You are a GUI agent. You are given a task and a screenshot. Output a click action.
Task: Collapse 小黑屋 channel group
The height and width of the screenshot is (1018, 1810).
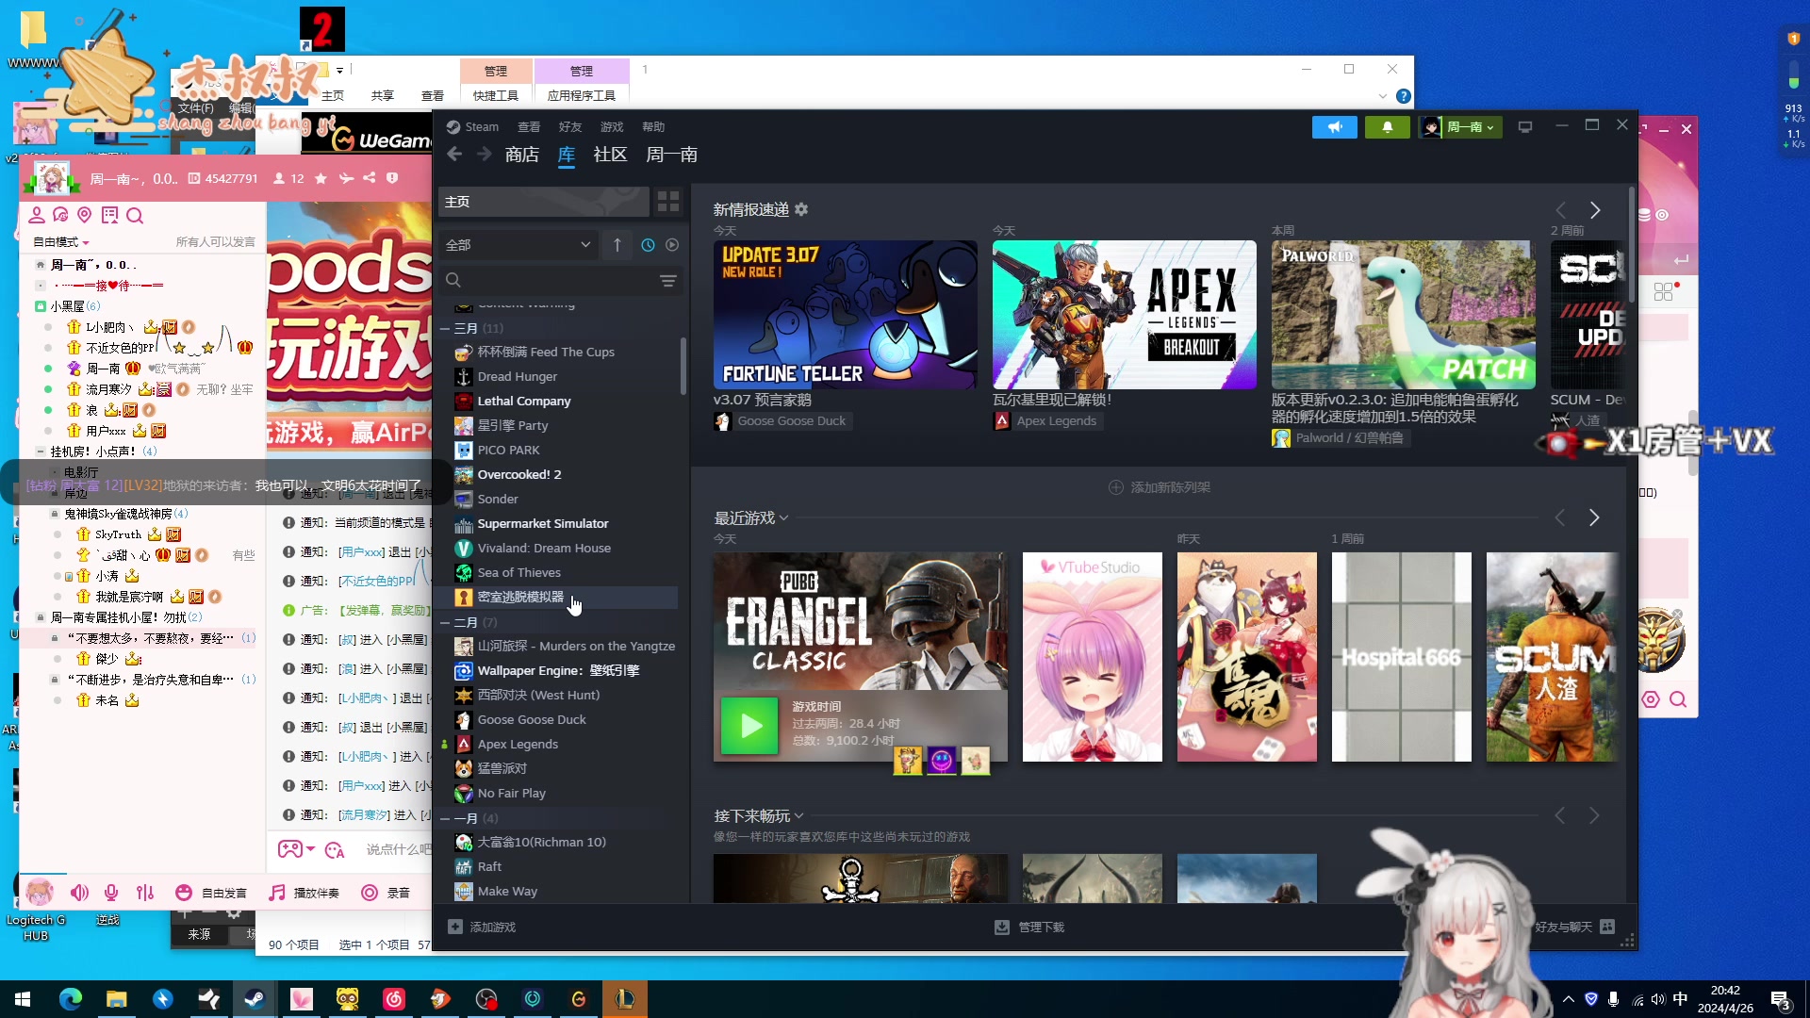41,306
